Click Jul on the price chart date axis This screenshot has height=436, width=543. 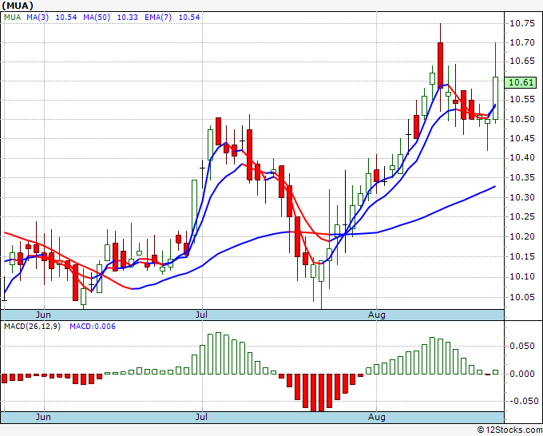201,315
